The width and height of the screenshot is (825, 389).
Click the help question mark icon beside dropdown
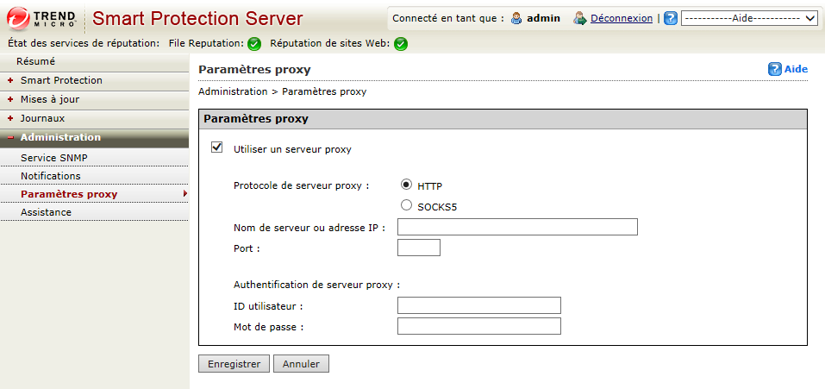pos(671,18)
